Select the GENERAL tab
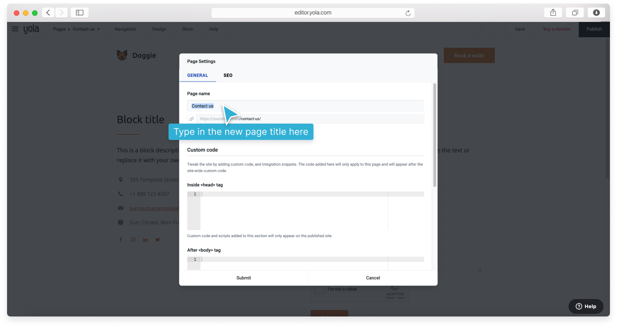Viewport: 617px width, 327px height. click(x=197, y=75)
